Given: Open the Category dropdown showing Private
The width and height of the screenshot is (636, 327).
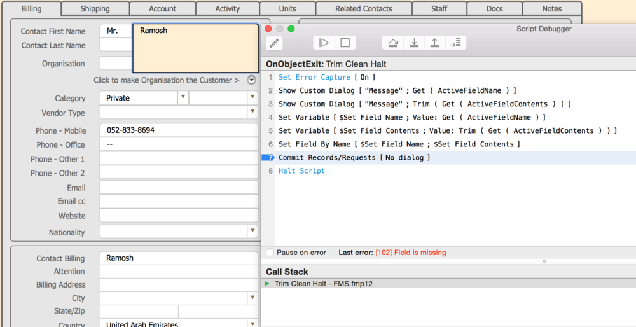Looking at the screenshot, I should coord(183,98).
